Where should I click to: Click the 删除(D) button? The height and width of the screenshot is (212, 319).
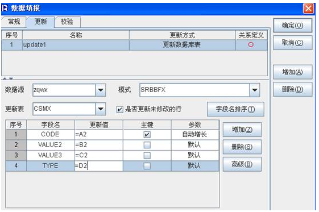(292, 89)
